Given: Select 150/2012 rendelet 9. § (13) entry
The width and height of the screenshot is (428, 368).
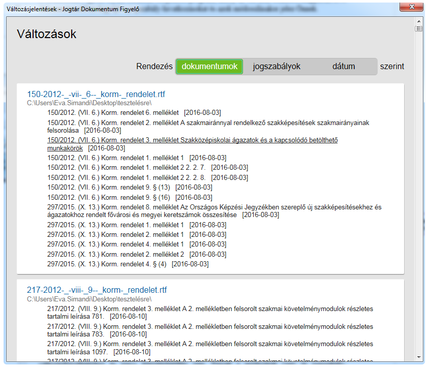Looking at the screenshot, I should (107, 188).
